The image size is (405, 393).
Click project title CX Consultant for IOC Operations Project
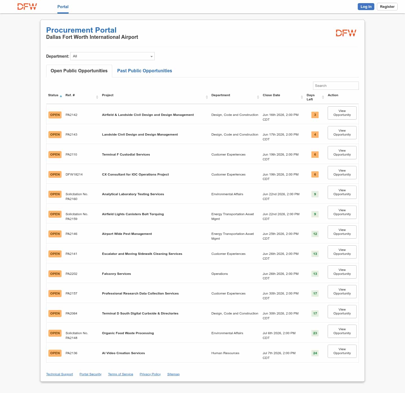tap(135, 174)
